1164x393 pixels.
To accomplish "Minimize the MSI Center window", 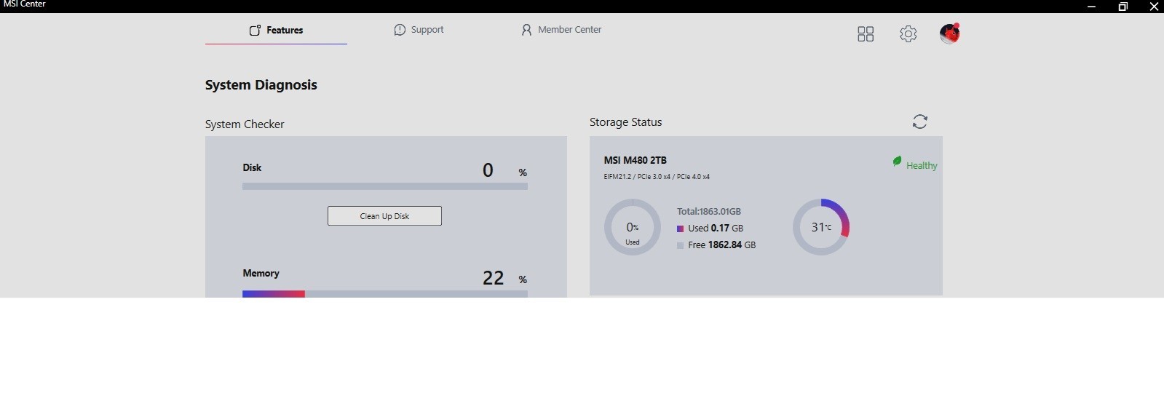I will coord(1091,7).
